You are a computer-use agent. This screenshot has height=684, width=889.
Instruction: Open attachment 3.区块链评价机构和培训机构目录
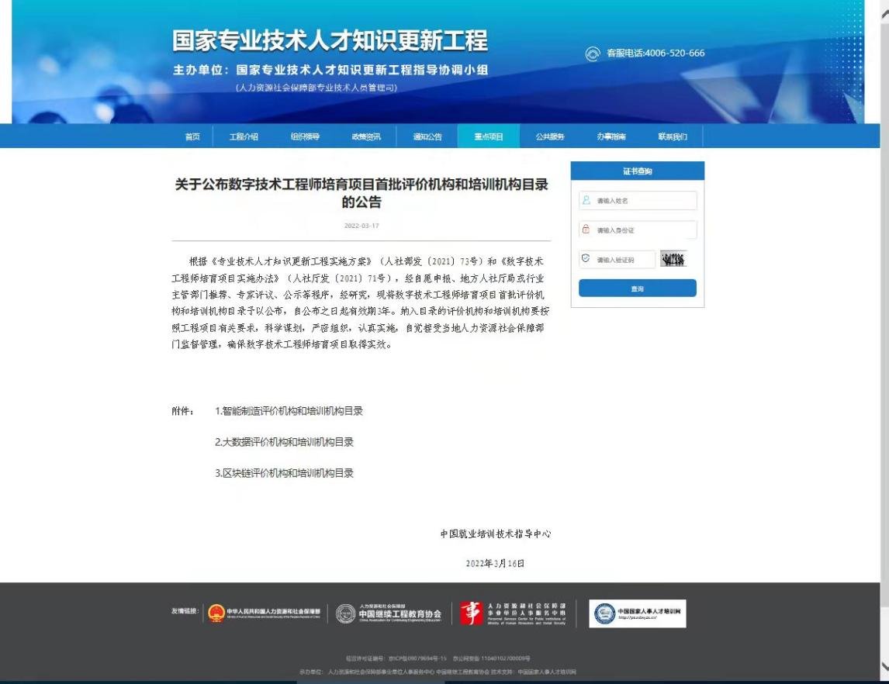point(284,473)
